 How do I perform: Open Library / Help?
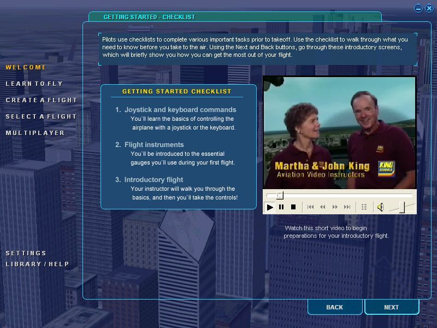click(38, 264)
